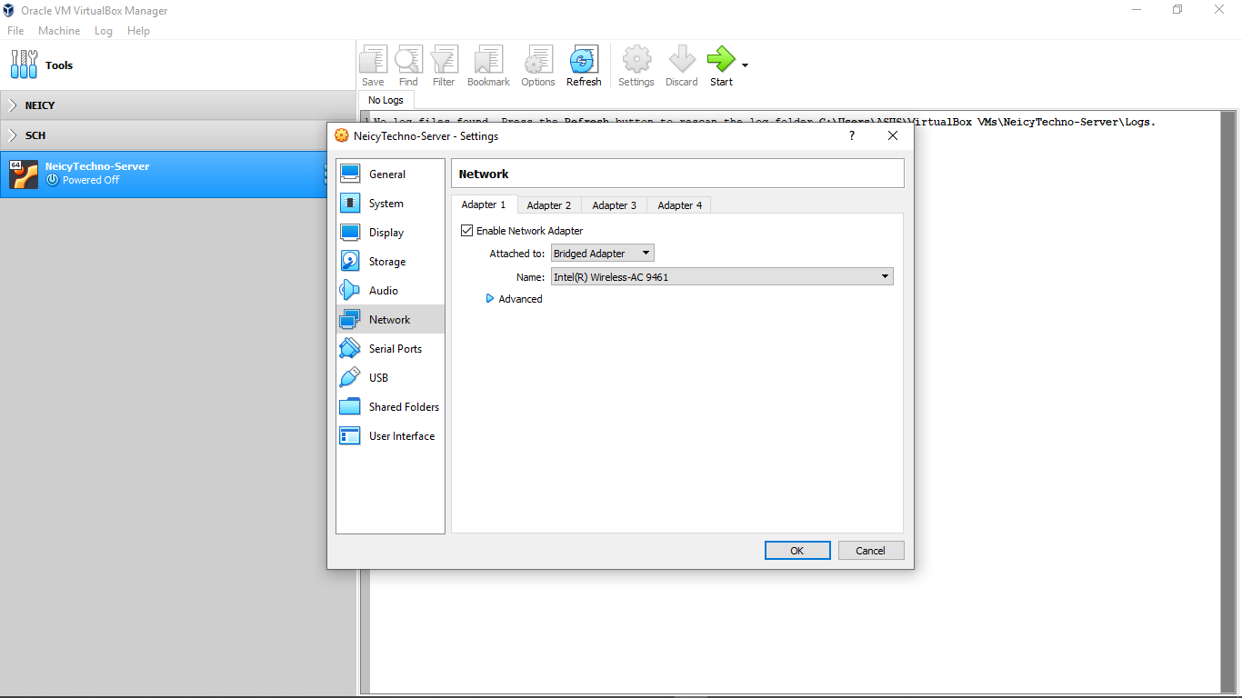The image size is (1242, 698).
Task: Select the Audio settings category
Action: point(390,291)
